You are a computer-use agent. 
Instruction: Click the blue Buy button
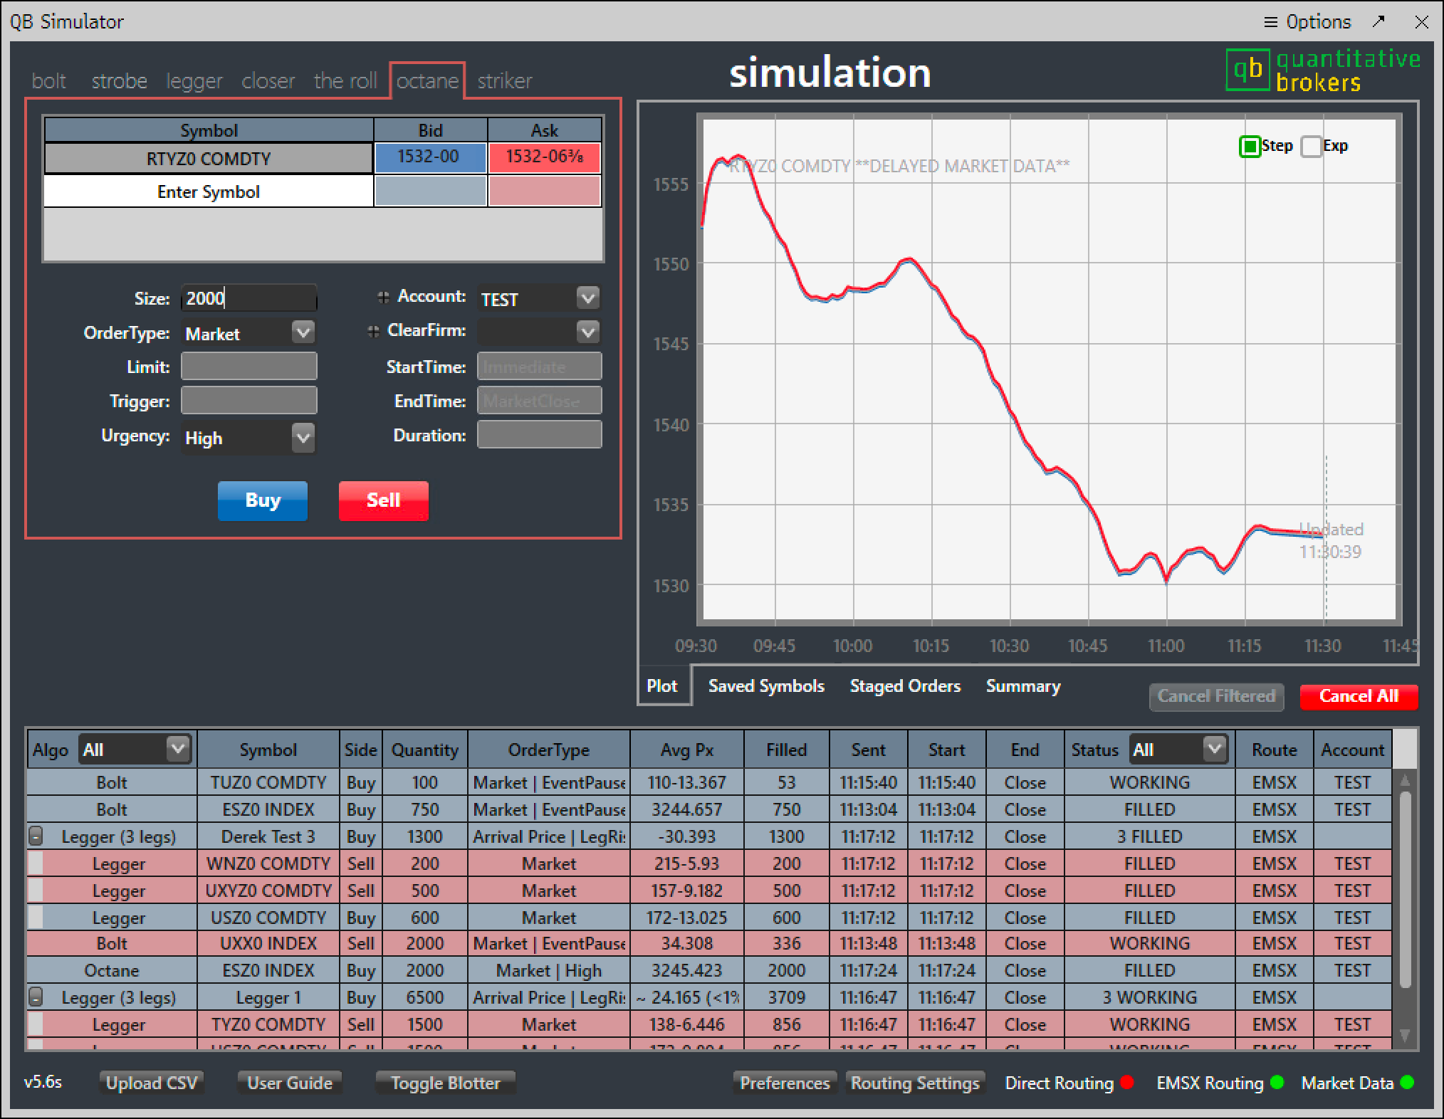click(x=263, y=500)
